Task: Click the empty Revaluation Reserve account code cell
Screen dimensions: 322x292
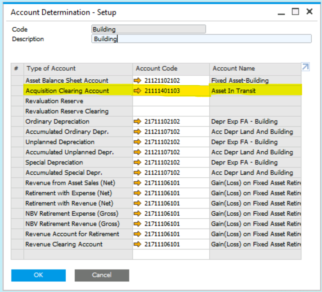Action: click(171, 101)
